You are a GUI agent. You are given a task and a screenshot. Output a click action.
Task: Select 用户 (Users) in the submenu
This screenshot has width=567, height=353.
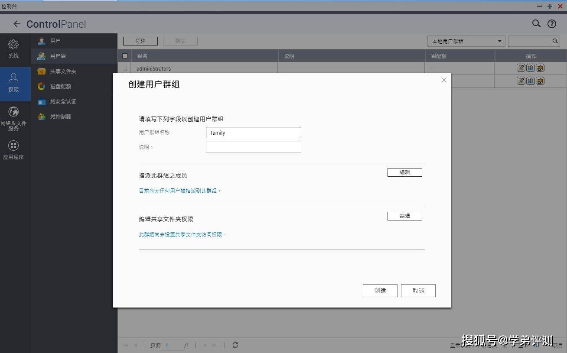[x=74, y=41]
